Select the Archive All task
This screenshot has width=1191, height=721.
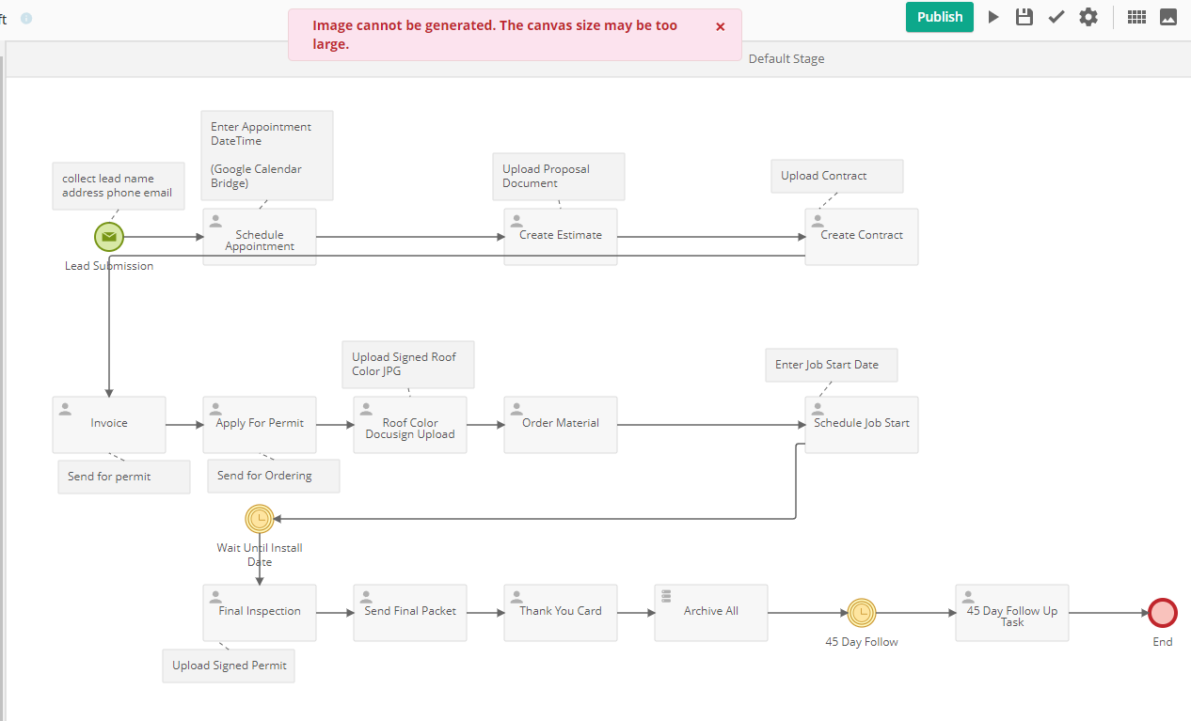pos(711,613)
